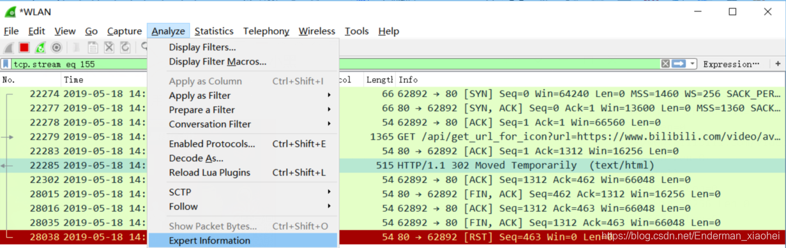Click the save capture file icon
The height and width of the screenshot is (248, 786).
tap(93, 47)
